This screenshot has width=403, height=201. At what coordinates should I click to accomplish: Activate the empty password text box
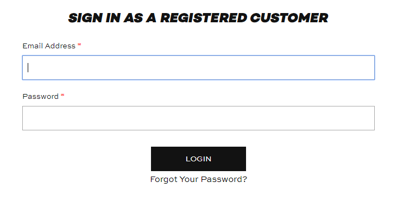(198, 118)
